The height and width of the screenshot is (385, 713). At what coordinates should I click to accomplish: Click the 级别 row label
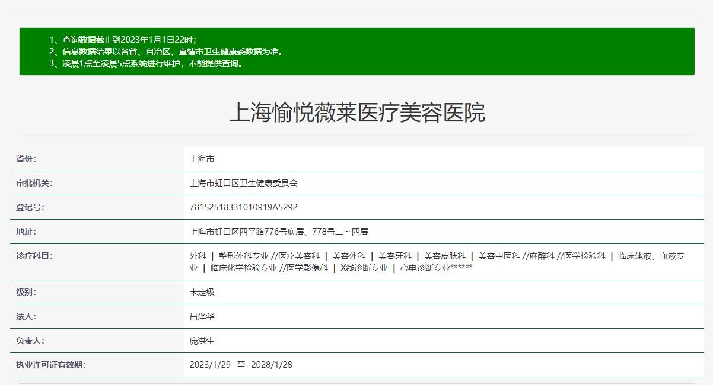click(x=25, y=292)
